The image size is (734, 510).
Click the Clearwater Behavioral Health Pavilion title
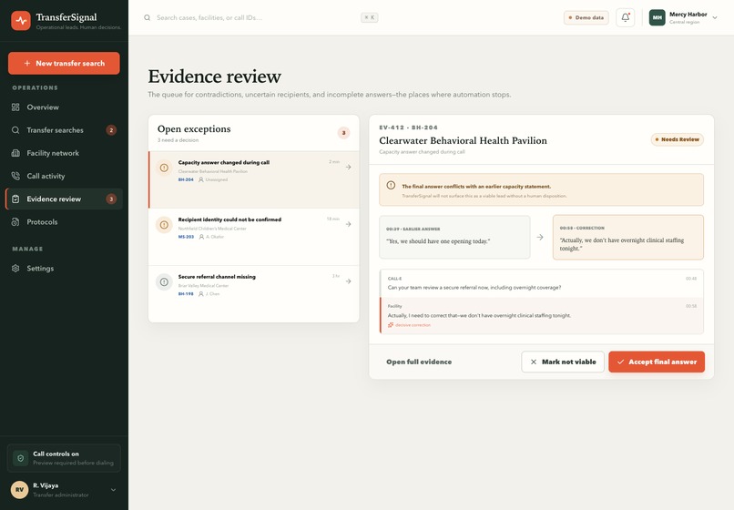463,140
